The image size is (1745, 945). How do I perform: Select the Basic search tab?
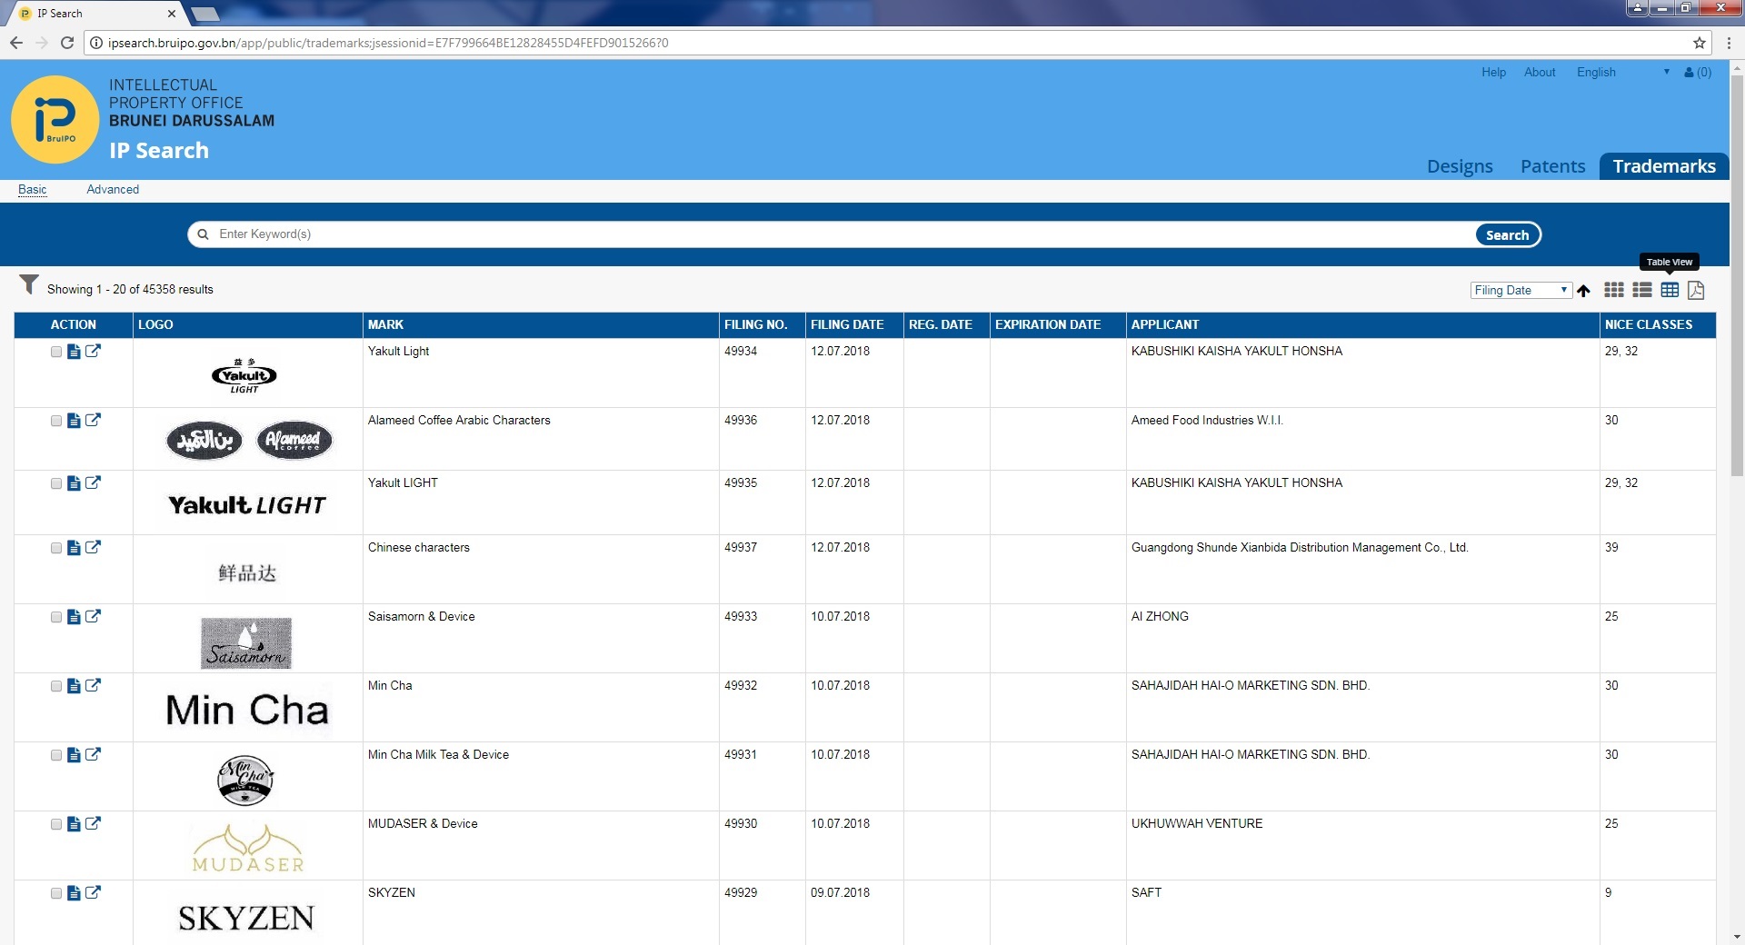pos(33,189)
